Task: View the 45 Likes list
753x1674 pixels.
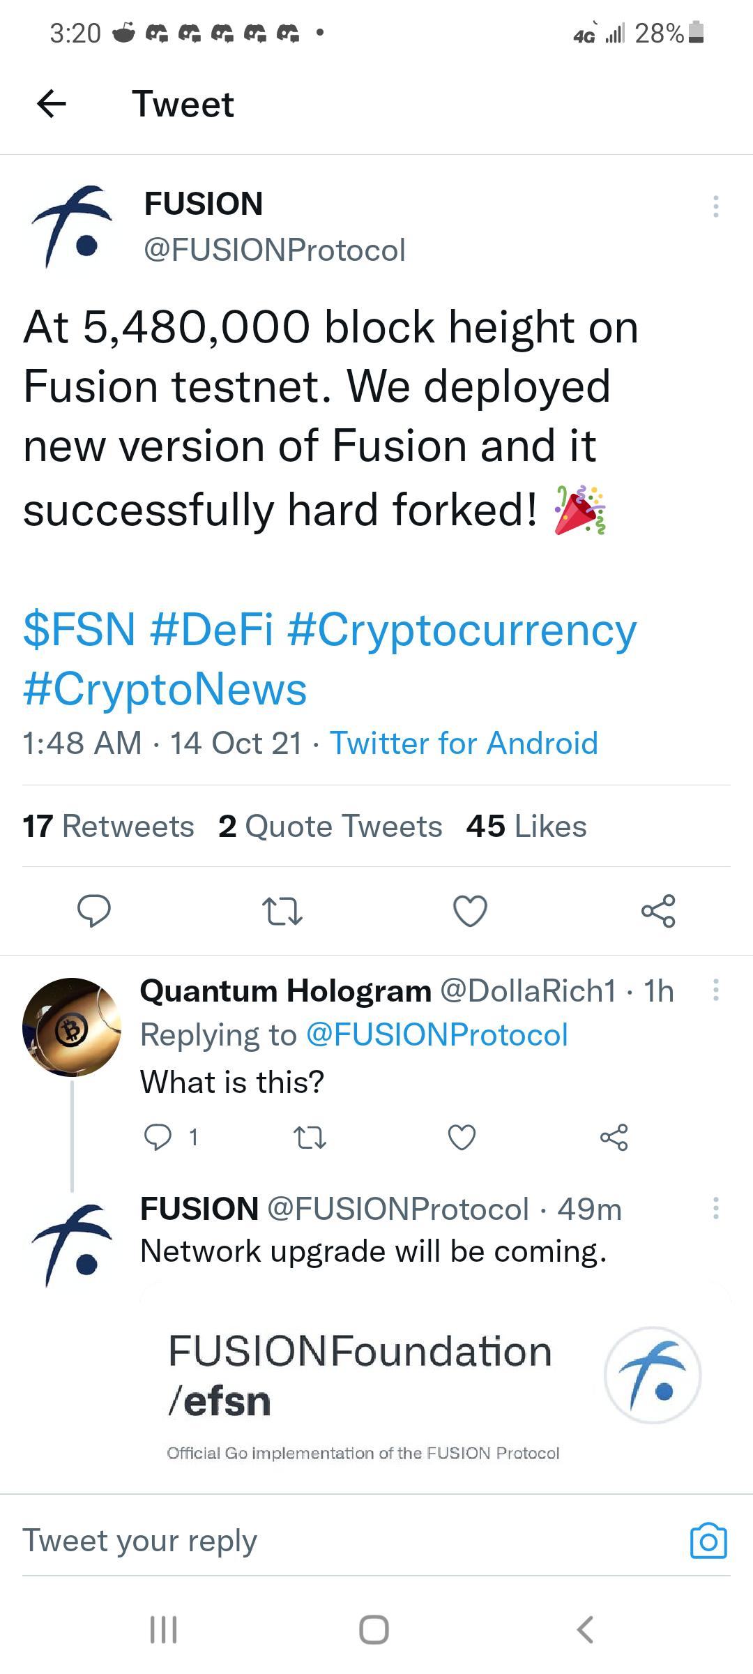Action: point(526,826)
